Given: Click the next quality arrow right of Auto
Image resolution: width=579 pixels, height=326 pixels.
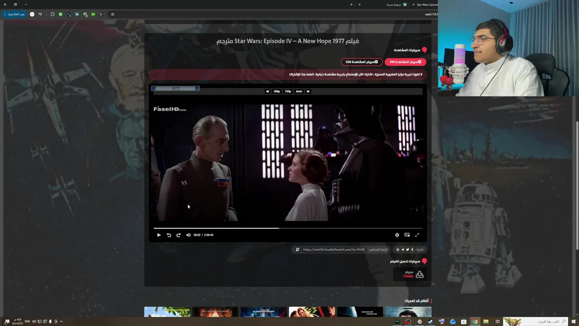Looking at the screenshot, I should pyautogui.click(x=308, y=91).
